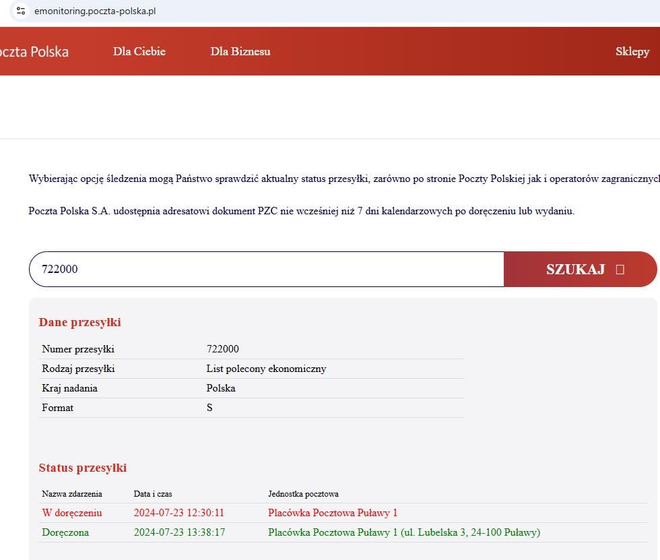The image size is (660, 560).
Task: Click the post office with ul. Lubelska 3 address
Action: 403,532
